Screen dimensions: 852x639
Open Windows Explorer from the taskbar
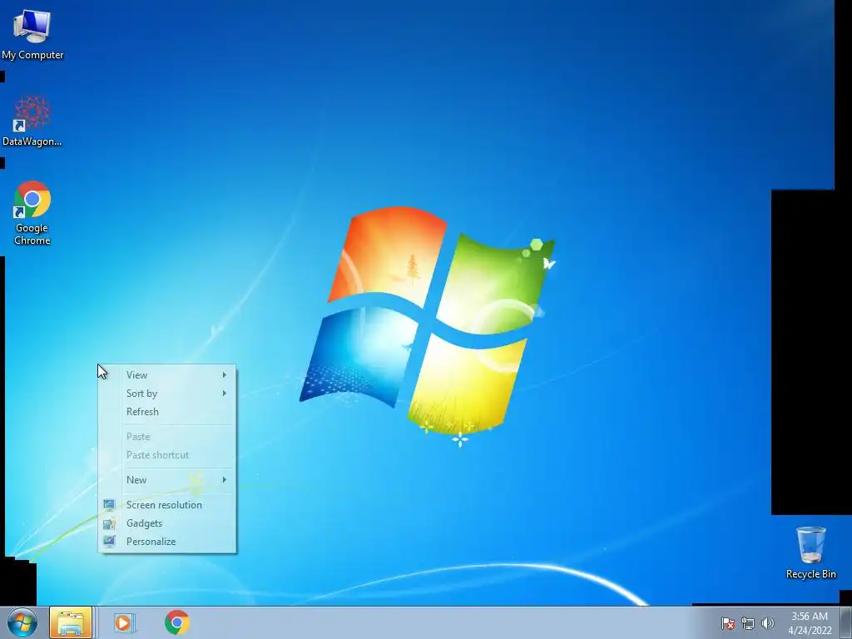pyautogui.click(x=71, y=622)
